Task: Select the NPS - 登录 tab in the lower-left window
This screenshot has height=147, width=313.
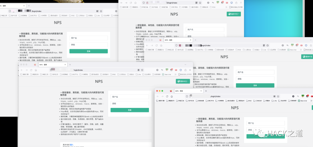Action: pos(53,65)
